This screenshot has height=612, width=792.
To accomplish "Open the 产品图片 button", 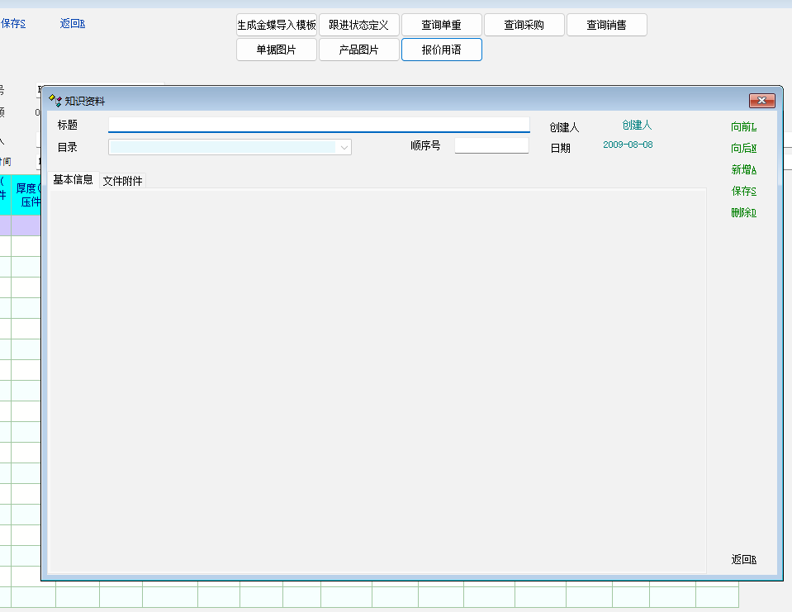I will coord(358,50).
